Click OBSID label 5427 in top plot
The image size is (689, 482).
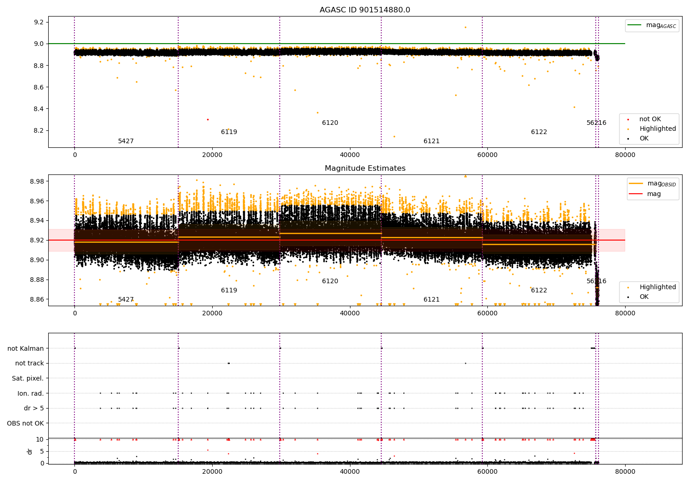[x=126, y=141]
